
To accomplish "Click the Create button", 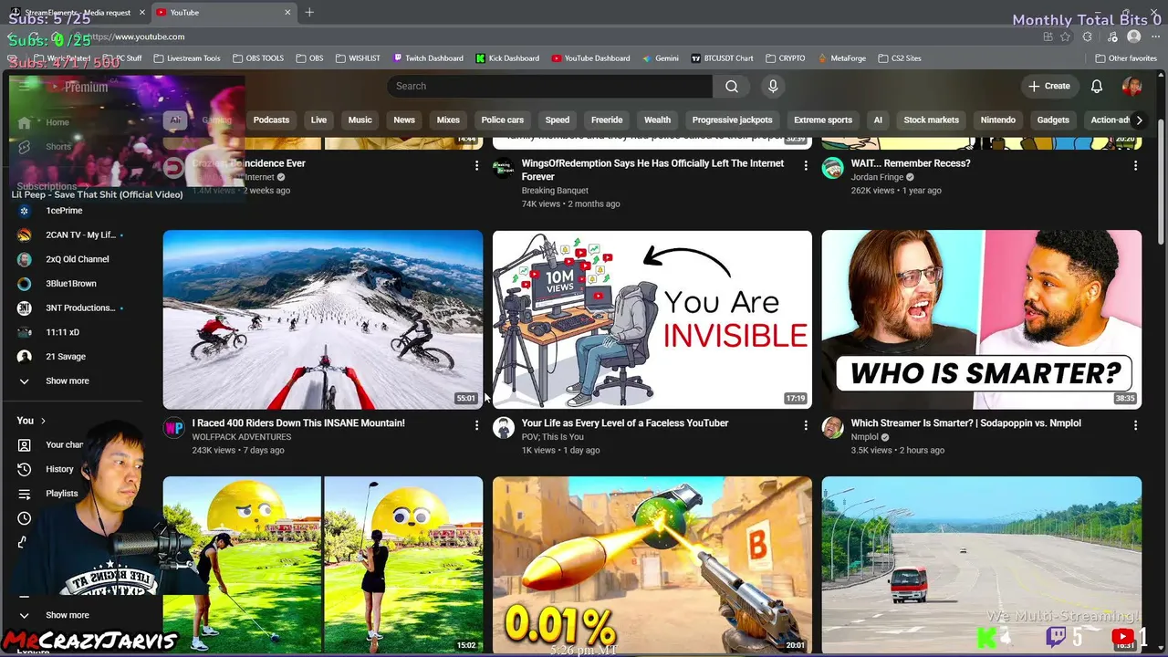I will tap(1049, 86).
